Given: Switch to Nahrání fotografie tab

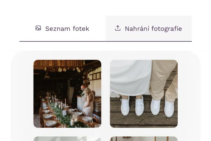Looking at the screenshot, I should 149,28.
